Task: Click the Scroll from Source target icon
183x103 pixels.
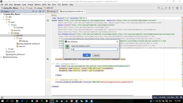Action: (x=33, y=11)
